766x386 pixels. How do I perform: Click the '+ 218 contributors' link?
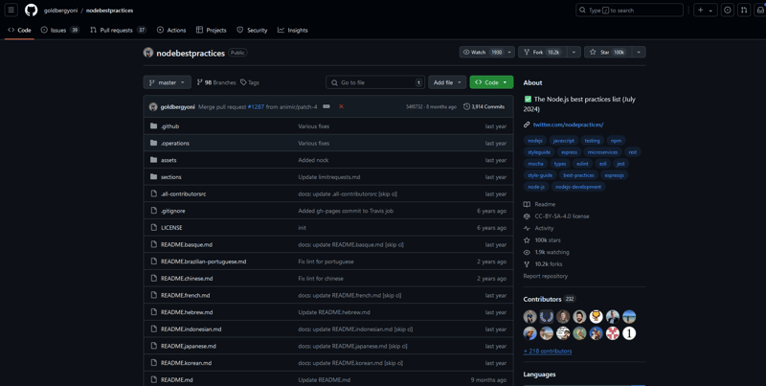pyautogui.click(x=548, y=351)
